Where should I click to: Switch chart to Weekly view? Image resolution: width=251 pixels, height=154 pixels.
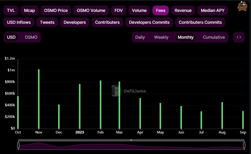click(x=161, y=37)
